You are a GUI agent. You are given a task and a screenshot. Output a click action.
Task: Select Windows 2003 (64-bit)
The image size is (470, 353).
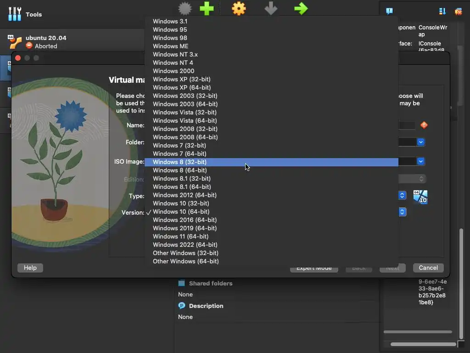click(272, 104)
